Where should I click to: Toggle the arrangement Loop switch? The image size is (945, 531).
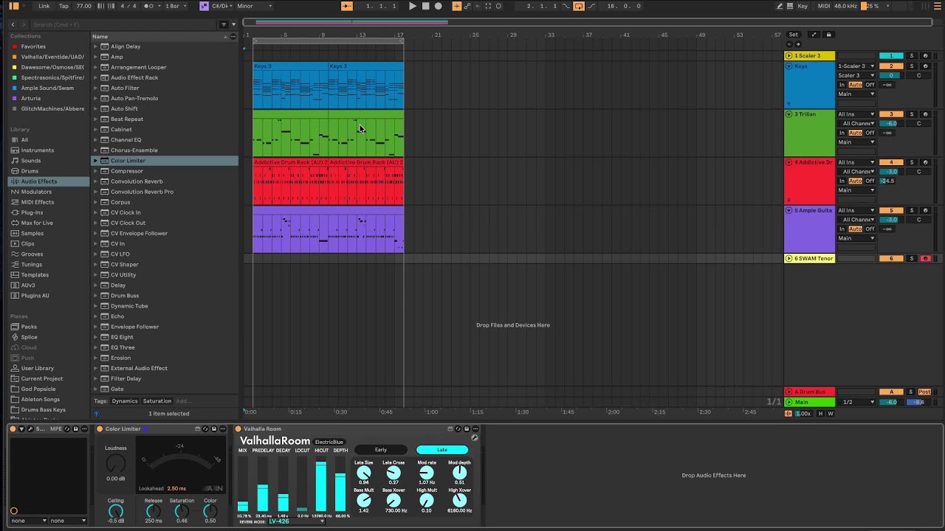point(579,6)
